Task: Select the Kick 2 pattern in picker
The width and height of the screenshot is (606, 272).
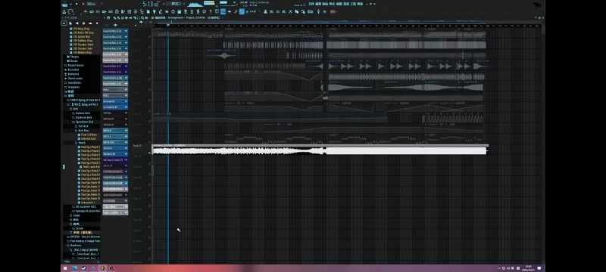Action: click(115, 95)
